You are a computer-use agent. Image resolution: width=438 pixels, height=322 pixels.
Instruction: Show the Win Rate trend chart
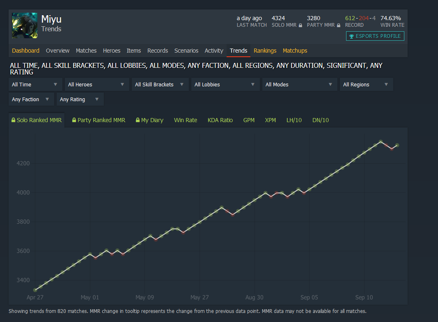pos(186,120)
